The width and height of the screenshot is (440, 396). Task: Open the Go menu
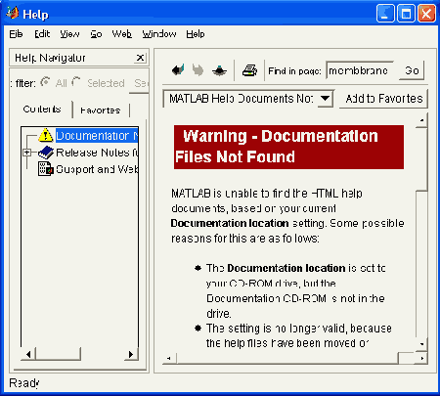tap(96, 34)
